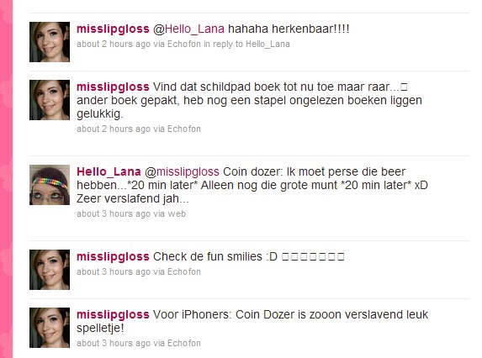
Task: Open Echofon link in the first tweet
Action: pos(184,45)
